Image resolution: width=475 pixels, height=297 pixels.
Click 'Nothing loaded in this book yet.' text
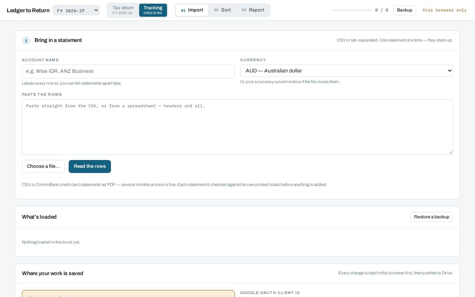point(51,242)
